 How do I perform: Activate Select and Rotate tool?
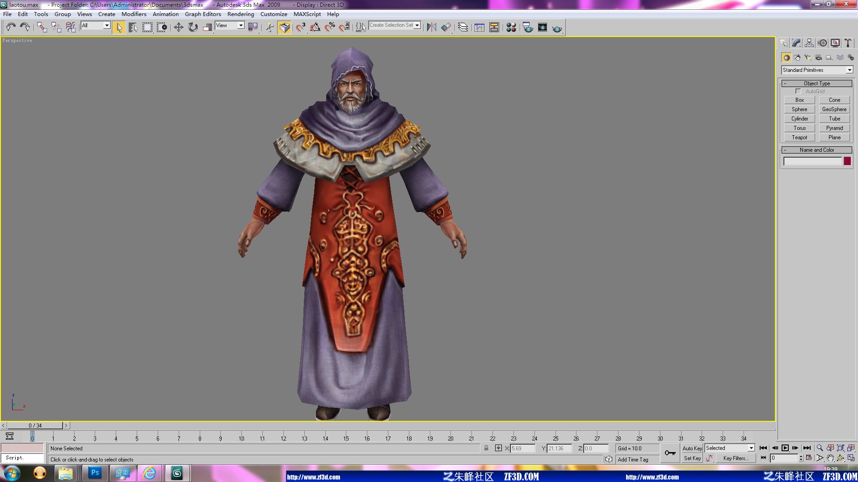193,27
